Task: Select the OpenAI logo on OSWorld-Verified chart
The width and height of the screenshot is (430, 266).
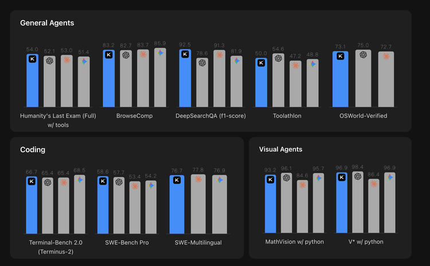Action: click(363, 55)
